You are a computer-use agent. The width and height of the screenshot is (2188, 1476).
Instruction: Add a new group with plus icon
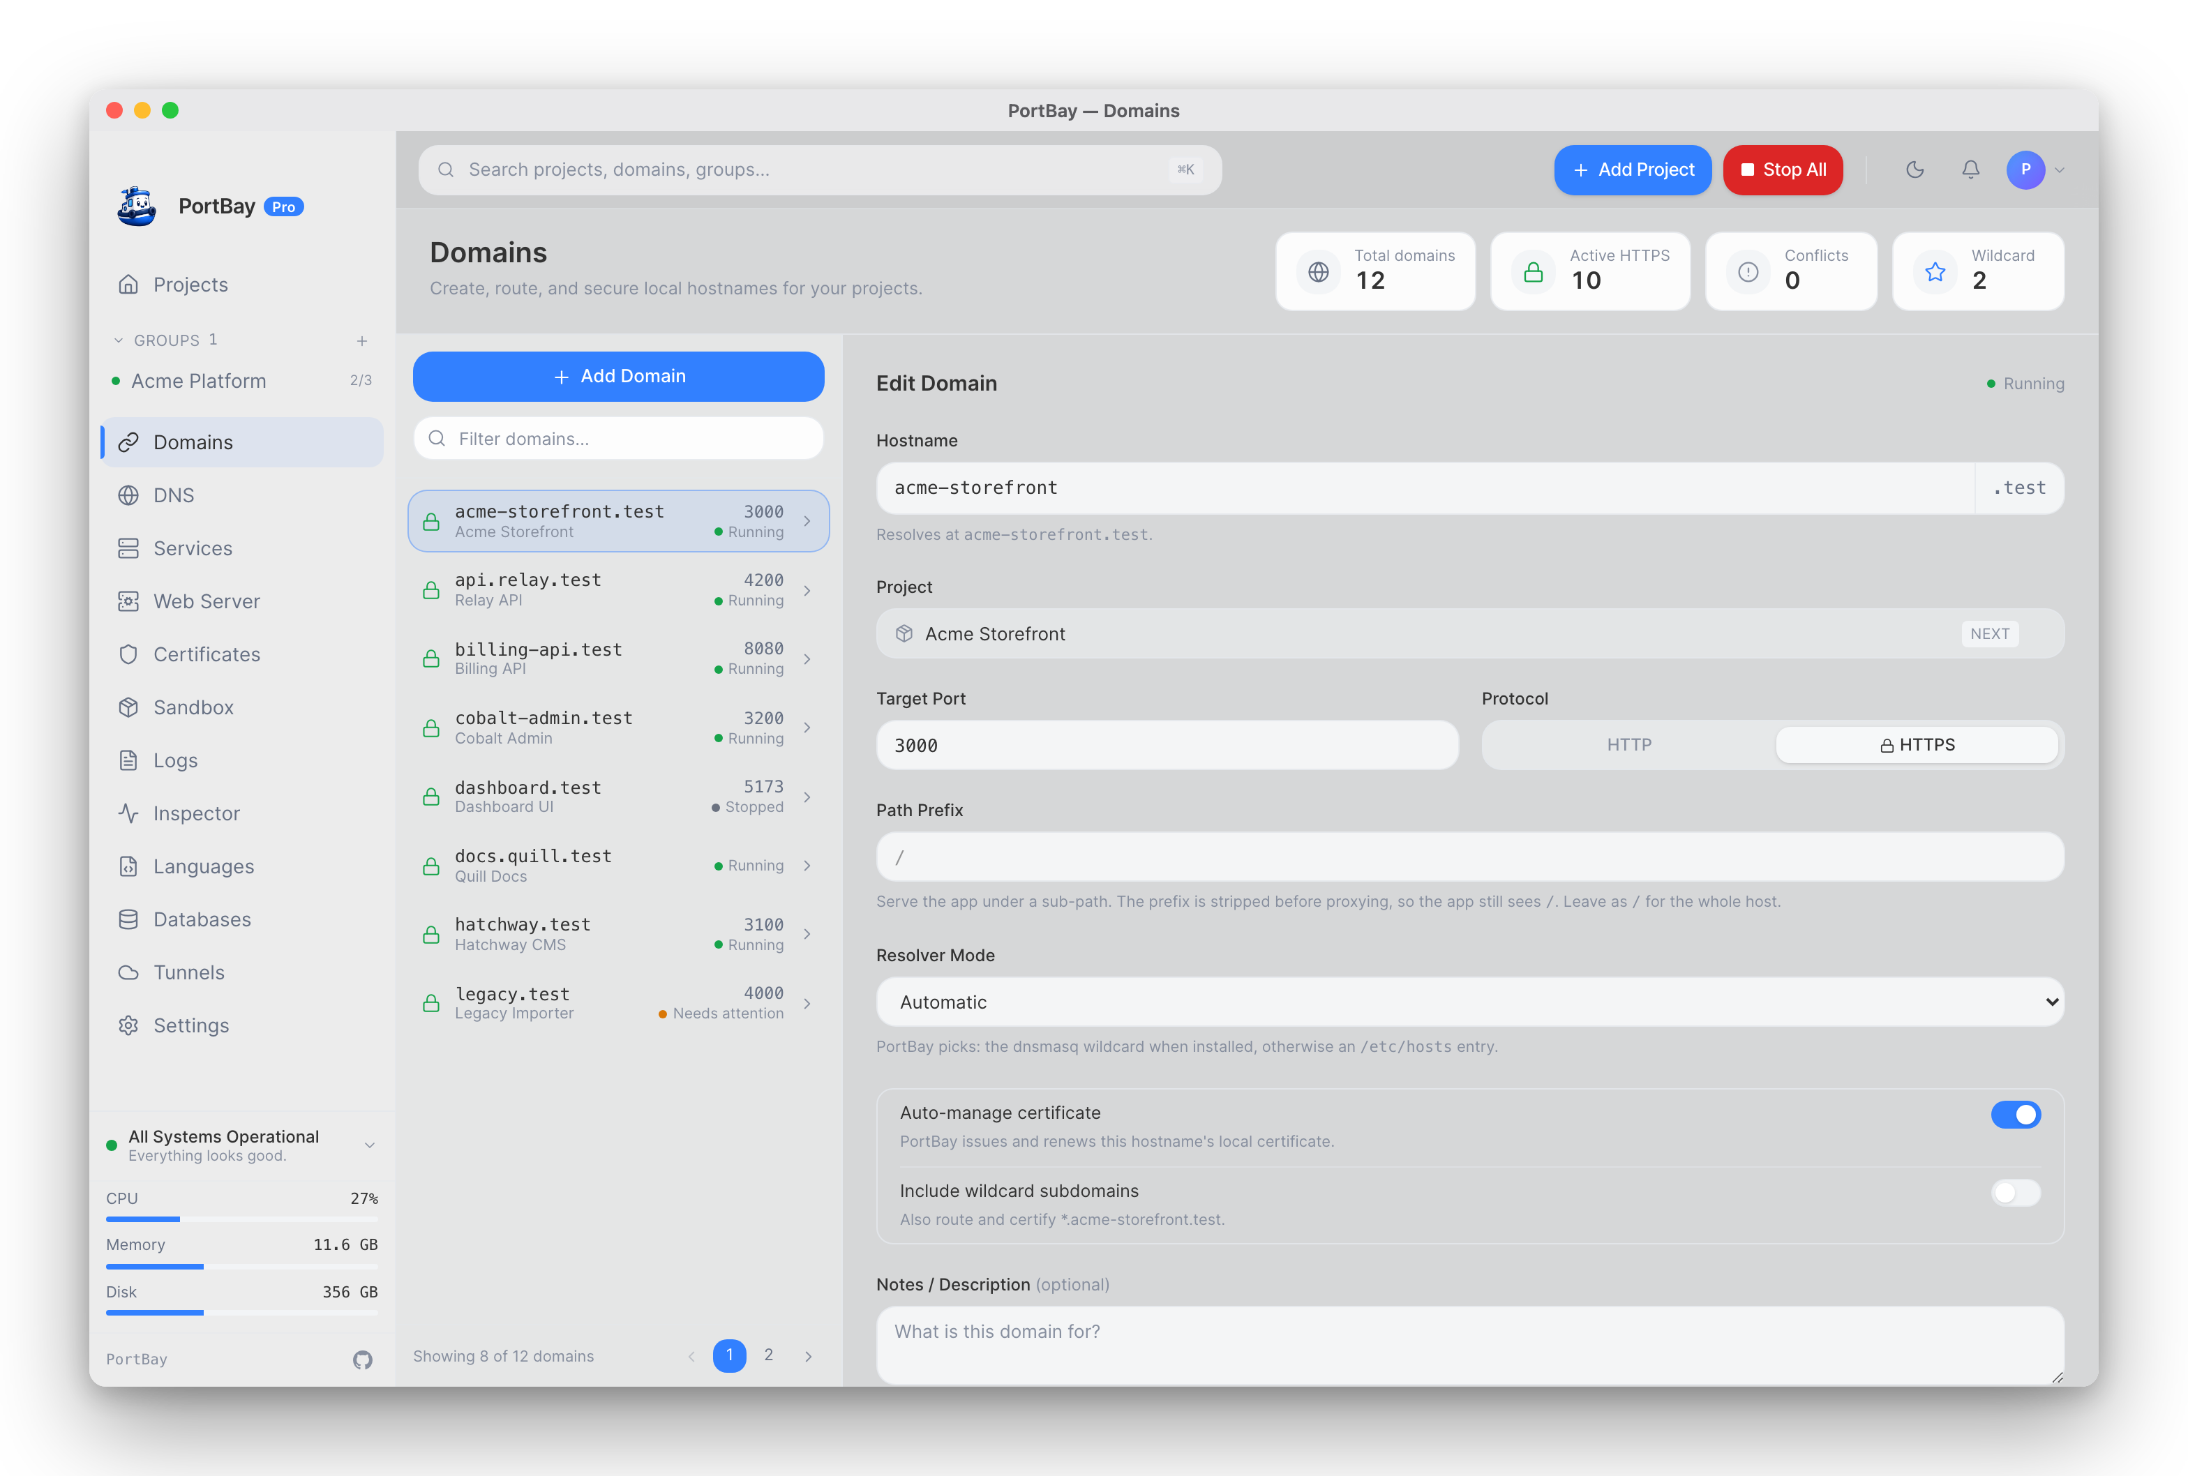tap(361, 340)
